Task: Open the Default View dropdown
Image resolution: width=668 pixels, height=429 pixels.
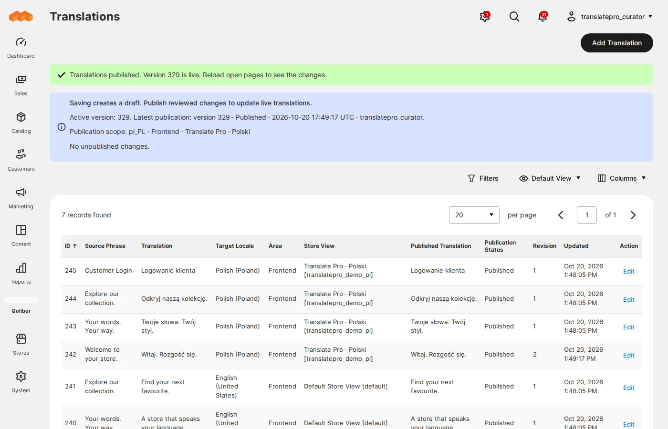Action: (x=550, y=178)
